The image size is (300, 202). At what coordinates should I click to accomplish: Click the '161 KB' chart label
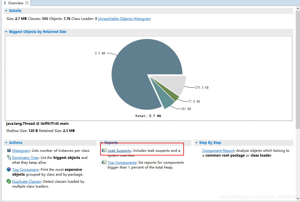click(x=186, y=109)
